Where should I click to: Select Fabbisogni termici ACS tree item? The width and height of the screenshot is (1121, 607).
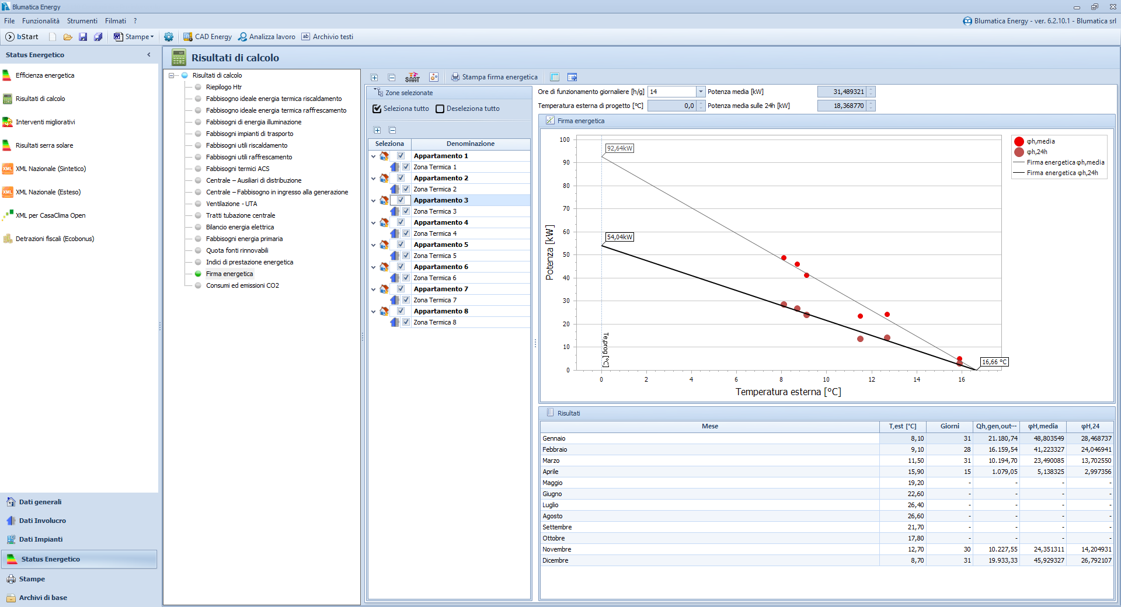238,169
